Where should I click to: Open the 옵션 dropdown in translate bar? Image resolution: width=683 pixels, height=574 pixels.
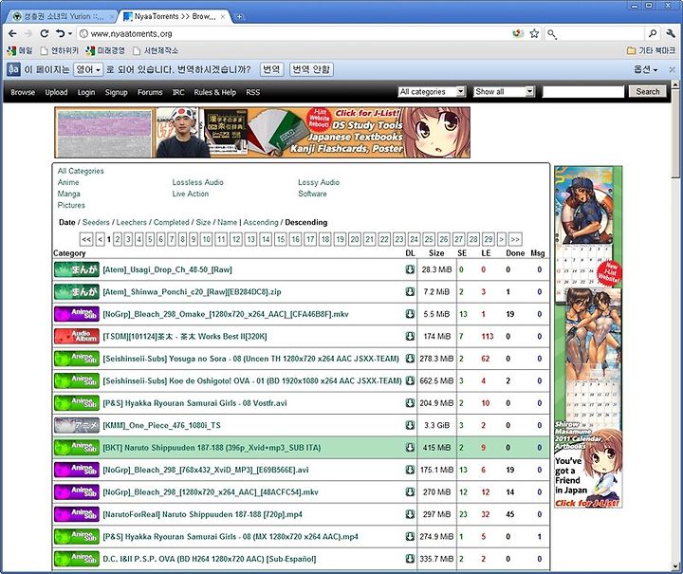[645, 69]
